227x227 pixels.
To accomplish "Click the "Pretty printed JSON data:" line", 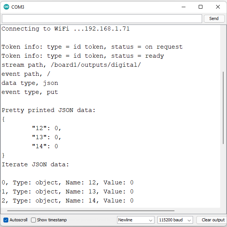I will tap(48, 110).
